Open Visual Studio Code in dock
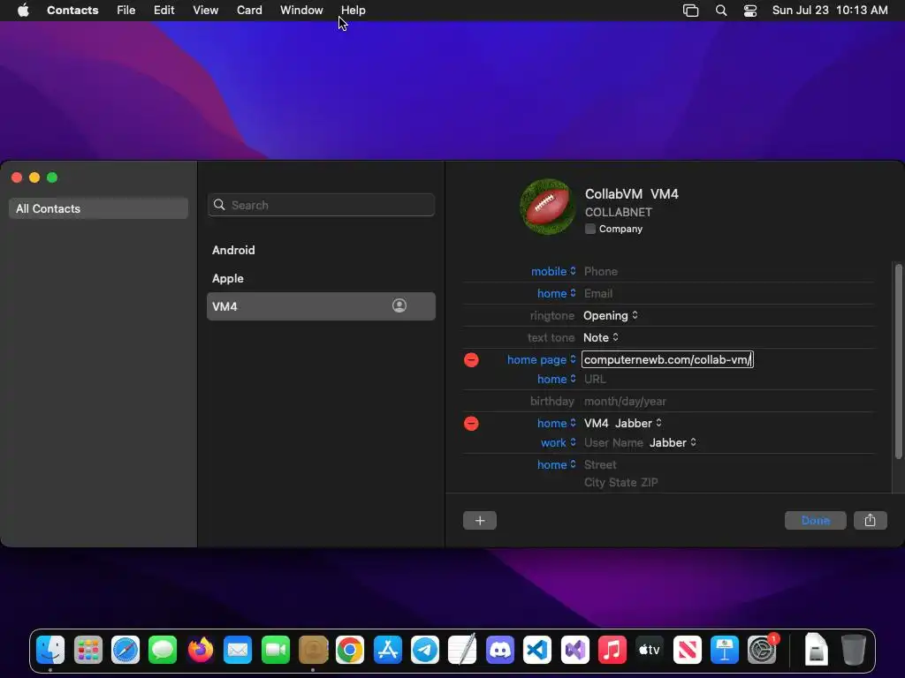This screenshot has width=905, height=678. click(537, 650)
